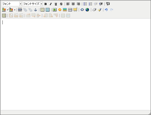Viewport: 151px width, 115px height.
Task: Expand the text color dropdown arrow
Action: [x=8, y=10]
